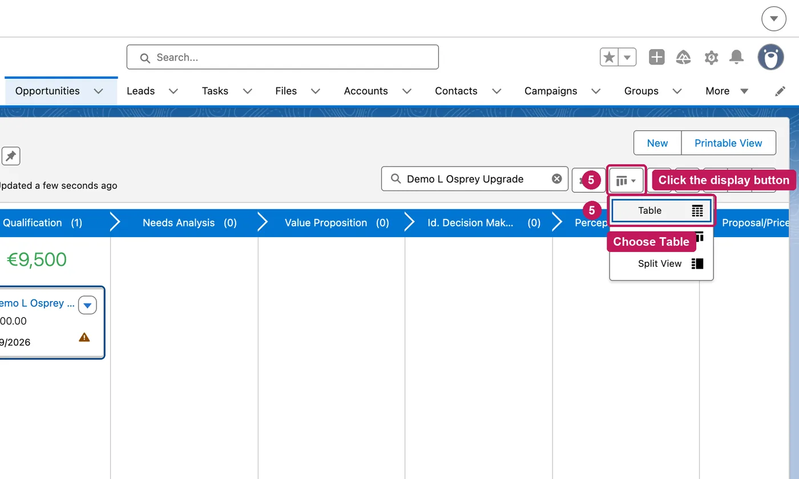This screenshot has height=479, width=799.
Task: Focus the global Search box
Action: (x=283, y=57)
